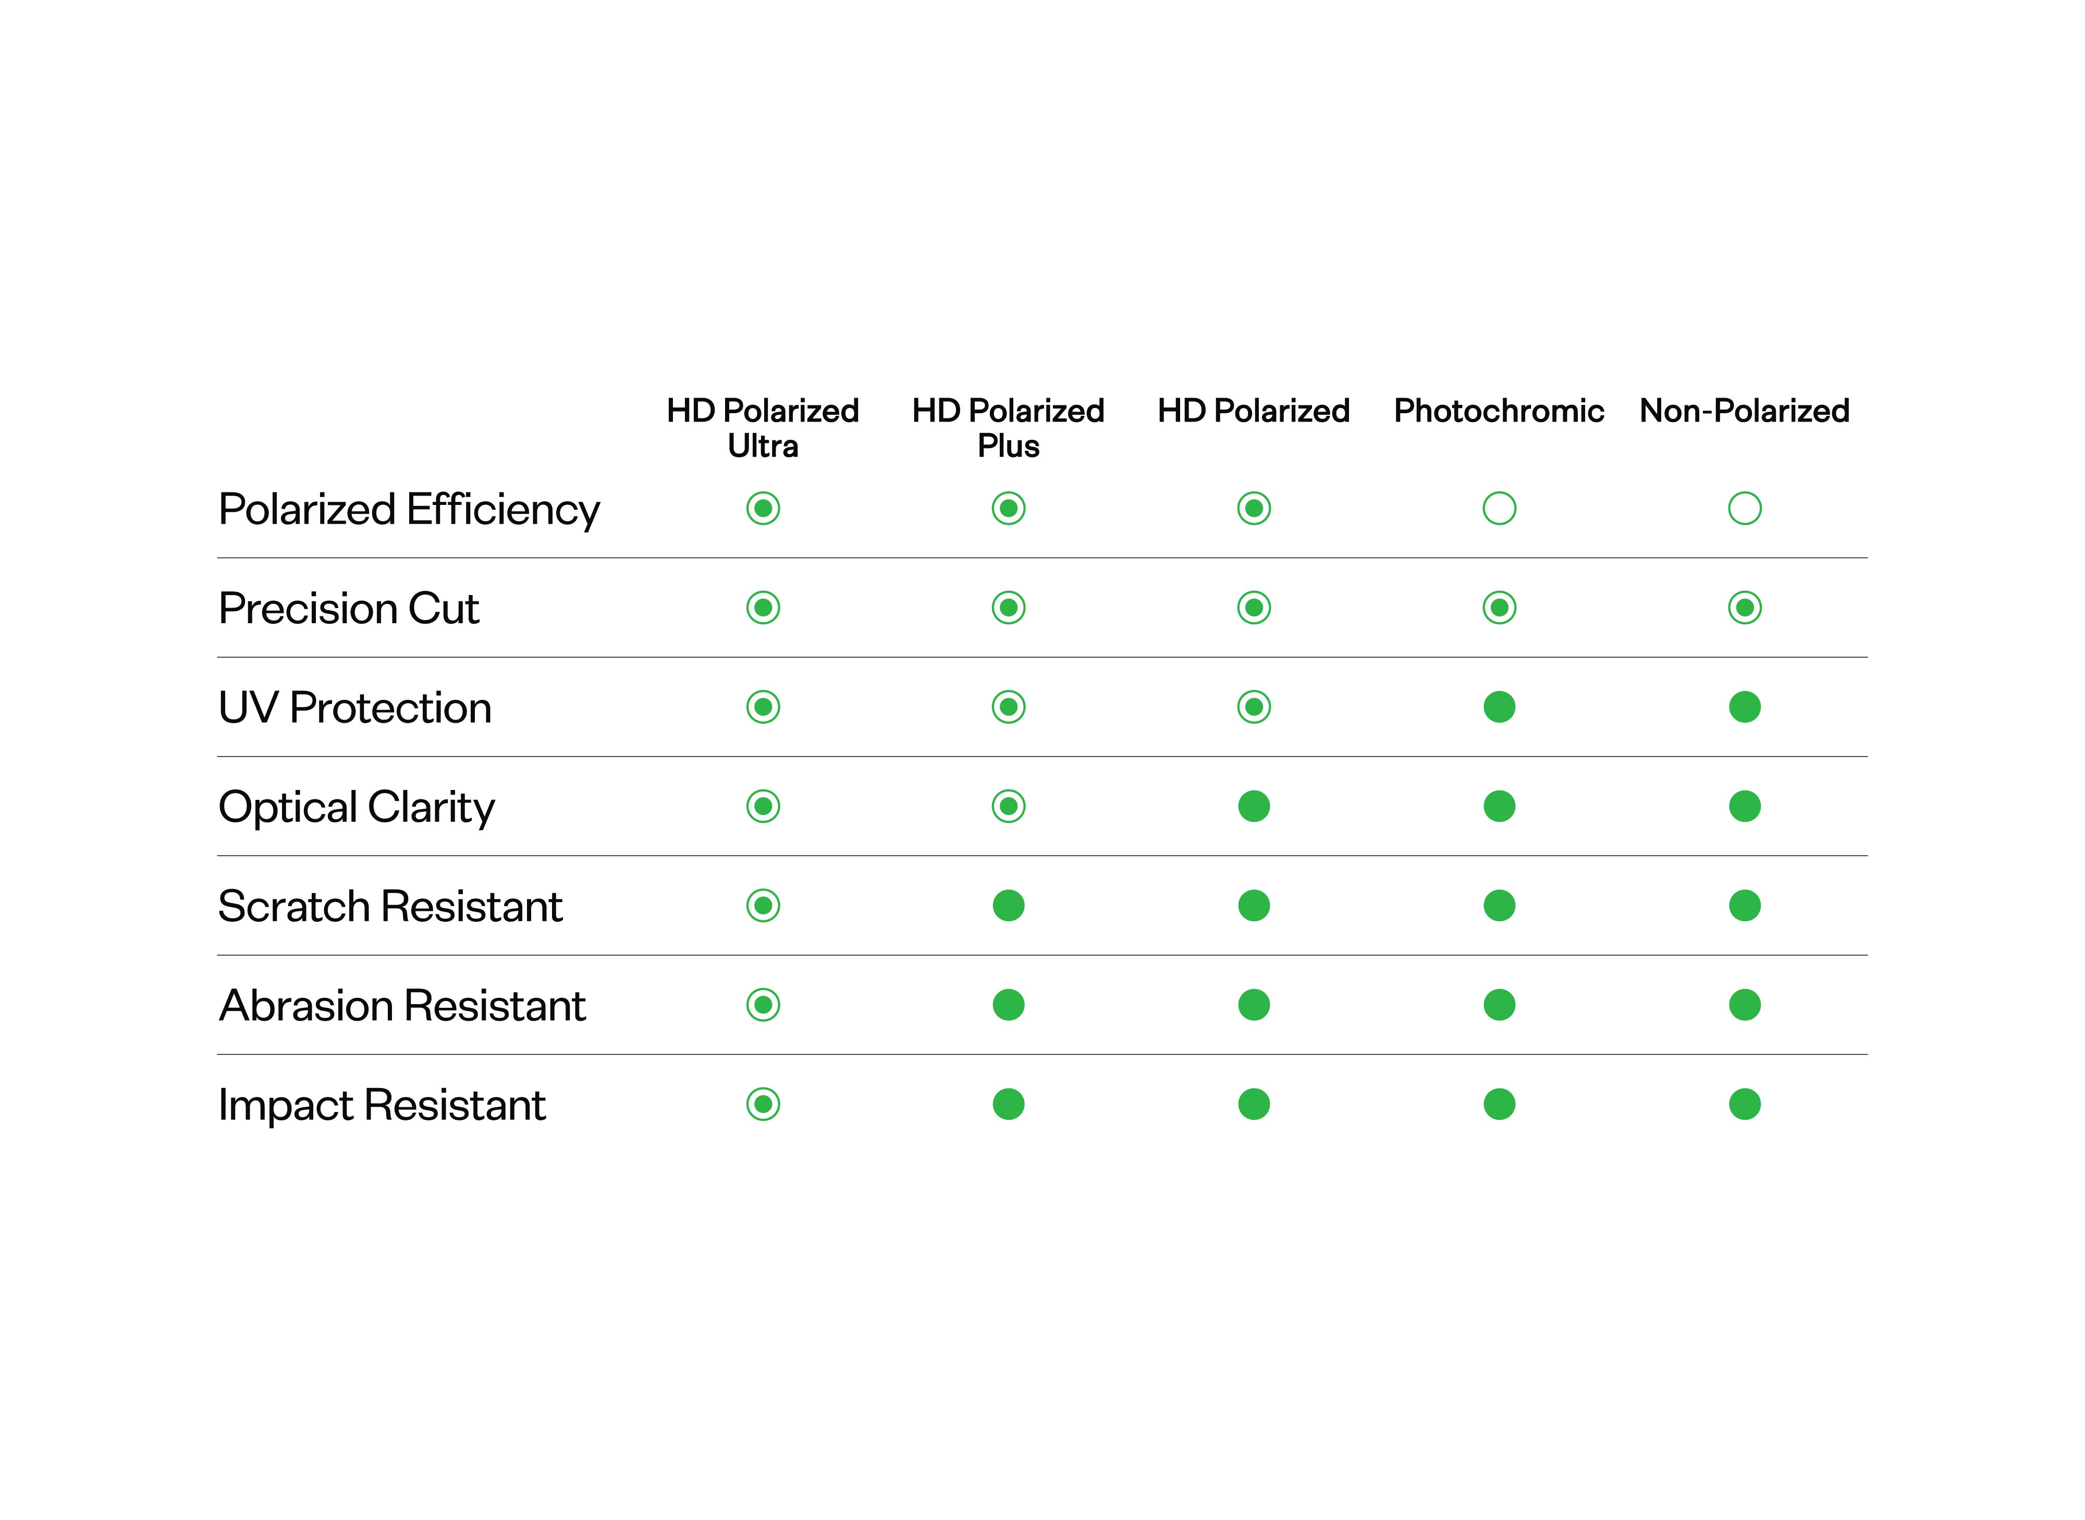Click the Non-Polarized column header
Image resolution: width=2085 pixels, height=1520 pixels.
(1745, 411)
